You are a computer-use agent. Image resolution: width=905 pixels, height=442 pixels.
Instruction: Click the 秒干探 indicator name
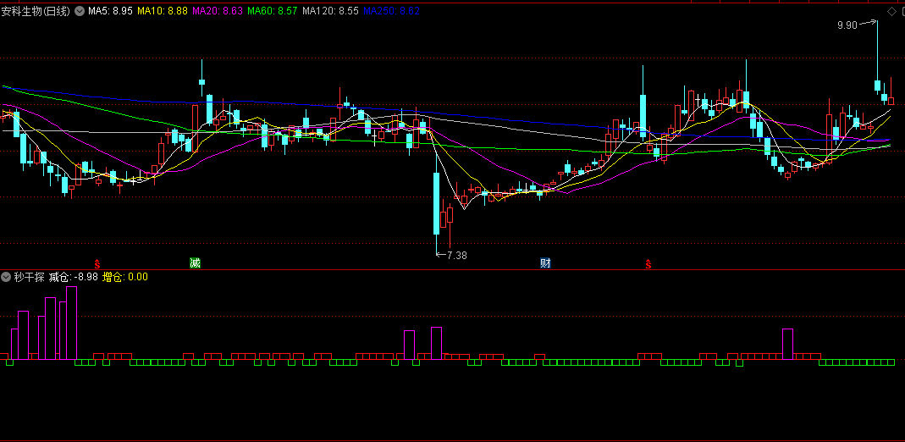(30, 277)
